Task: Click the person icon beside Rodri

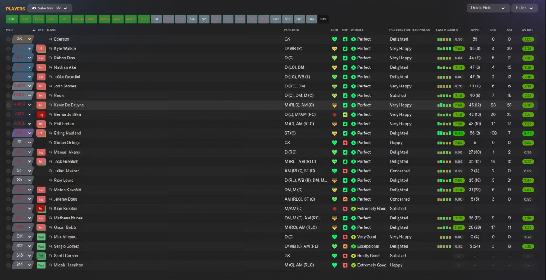Action: point(50,96)
